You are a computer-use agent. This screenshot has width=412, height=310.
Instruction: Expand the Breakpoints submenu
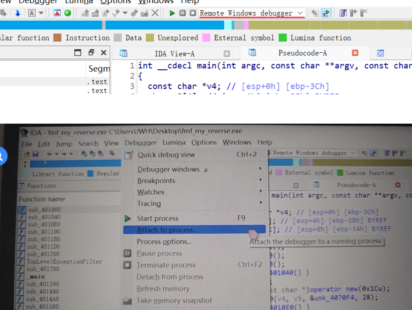194,181
